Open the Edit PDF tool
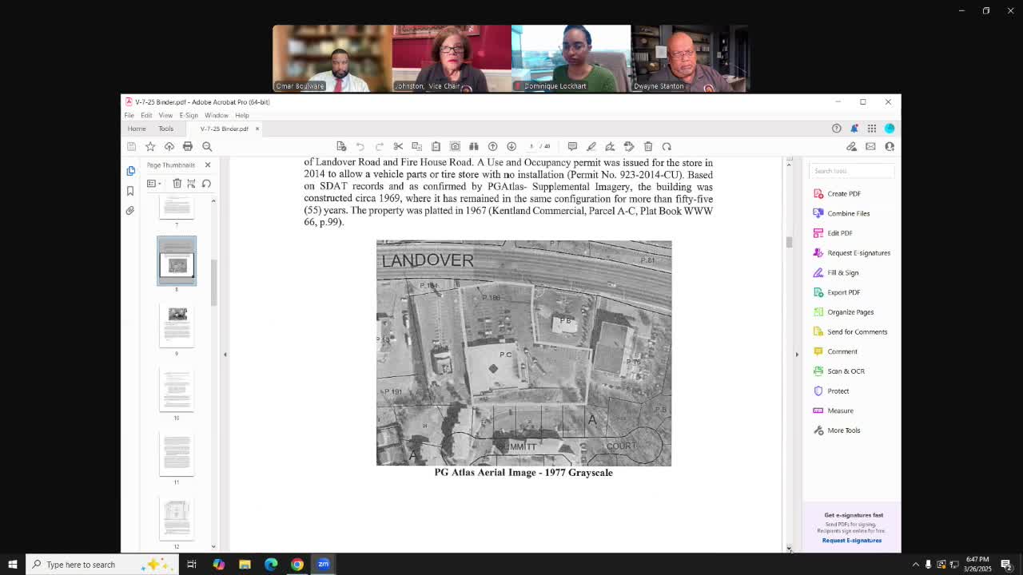Screen dimensions: 1023x575 (x=839, y=233)
